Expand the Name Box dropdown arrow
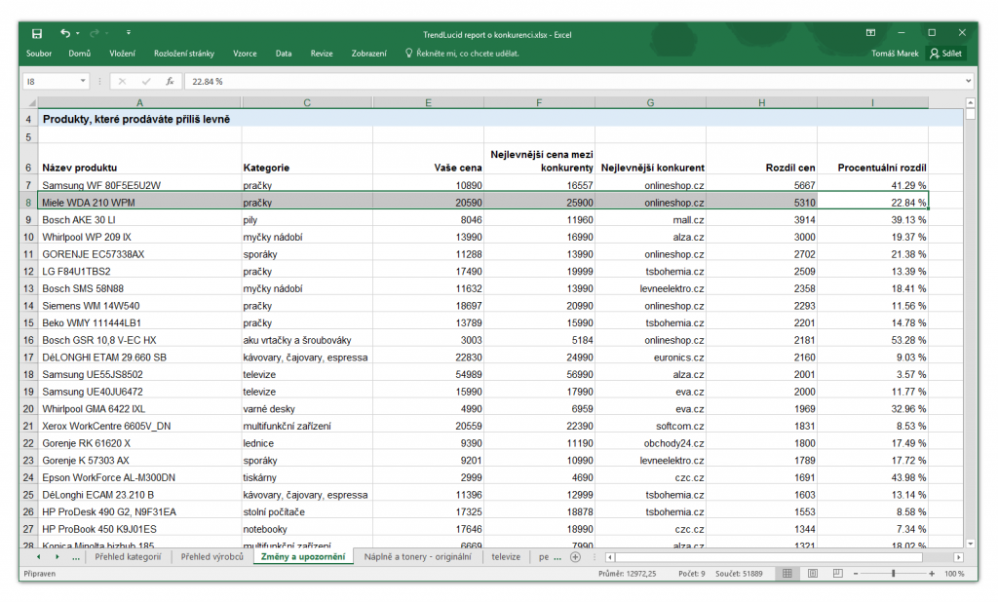998x602 pixels. 83,82
